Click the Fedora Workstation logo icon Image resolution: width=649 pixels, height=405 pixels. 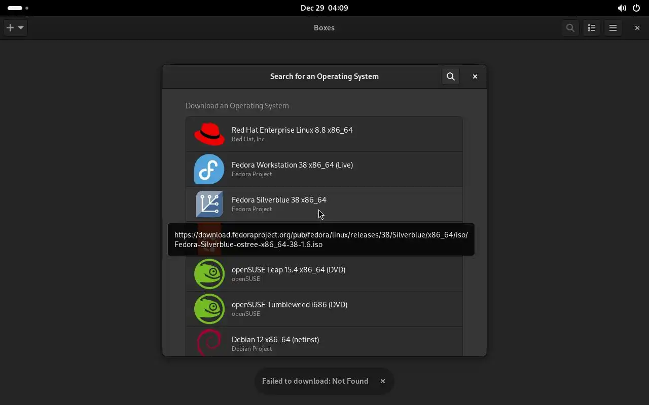209,169
